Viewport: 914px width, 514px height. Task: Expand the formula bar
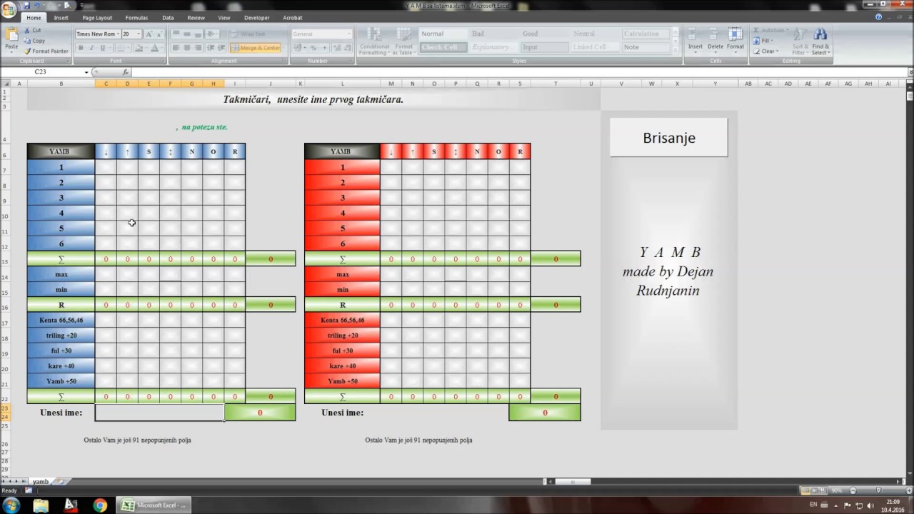pos(910,72)
